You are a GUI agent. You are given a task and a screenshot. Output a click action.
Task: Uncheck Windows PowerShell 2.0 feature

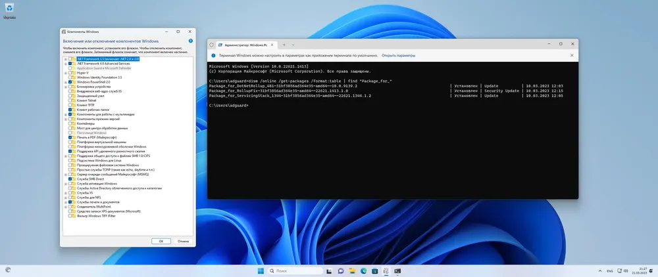(x=70, y=82)
